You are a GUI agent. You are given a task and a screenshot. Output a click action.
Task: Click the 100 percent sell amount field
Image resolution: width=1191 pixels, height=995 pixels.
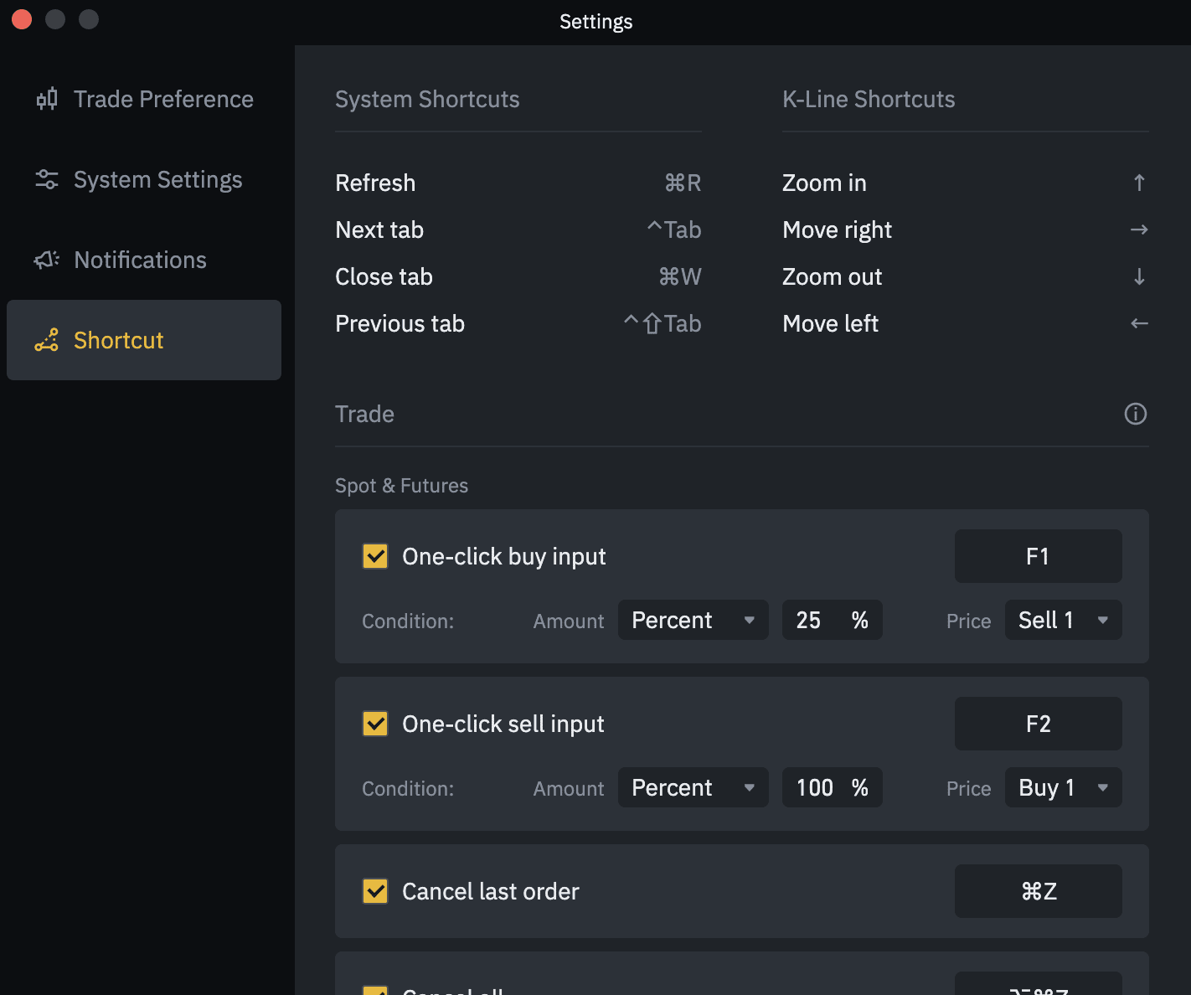[x=817, y=787]
